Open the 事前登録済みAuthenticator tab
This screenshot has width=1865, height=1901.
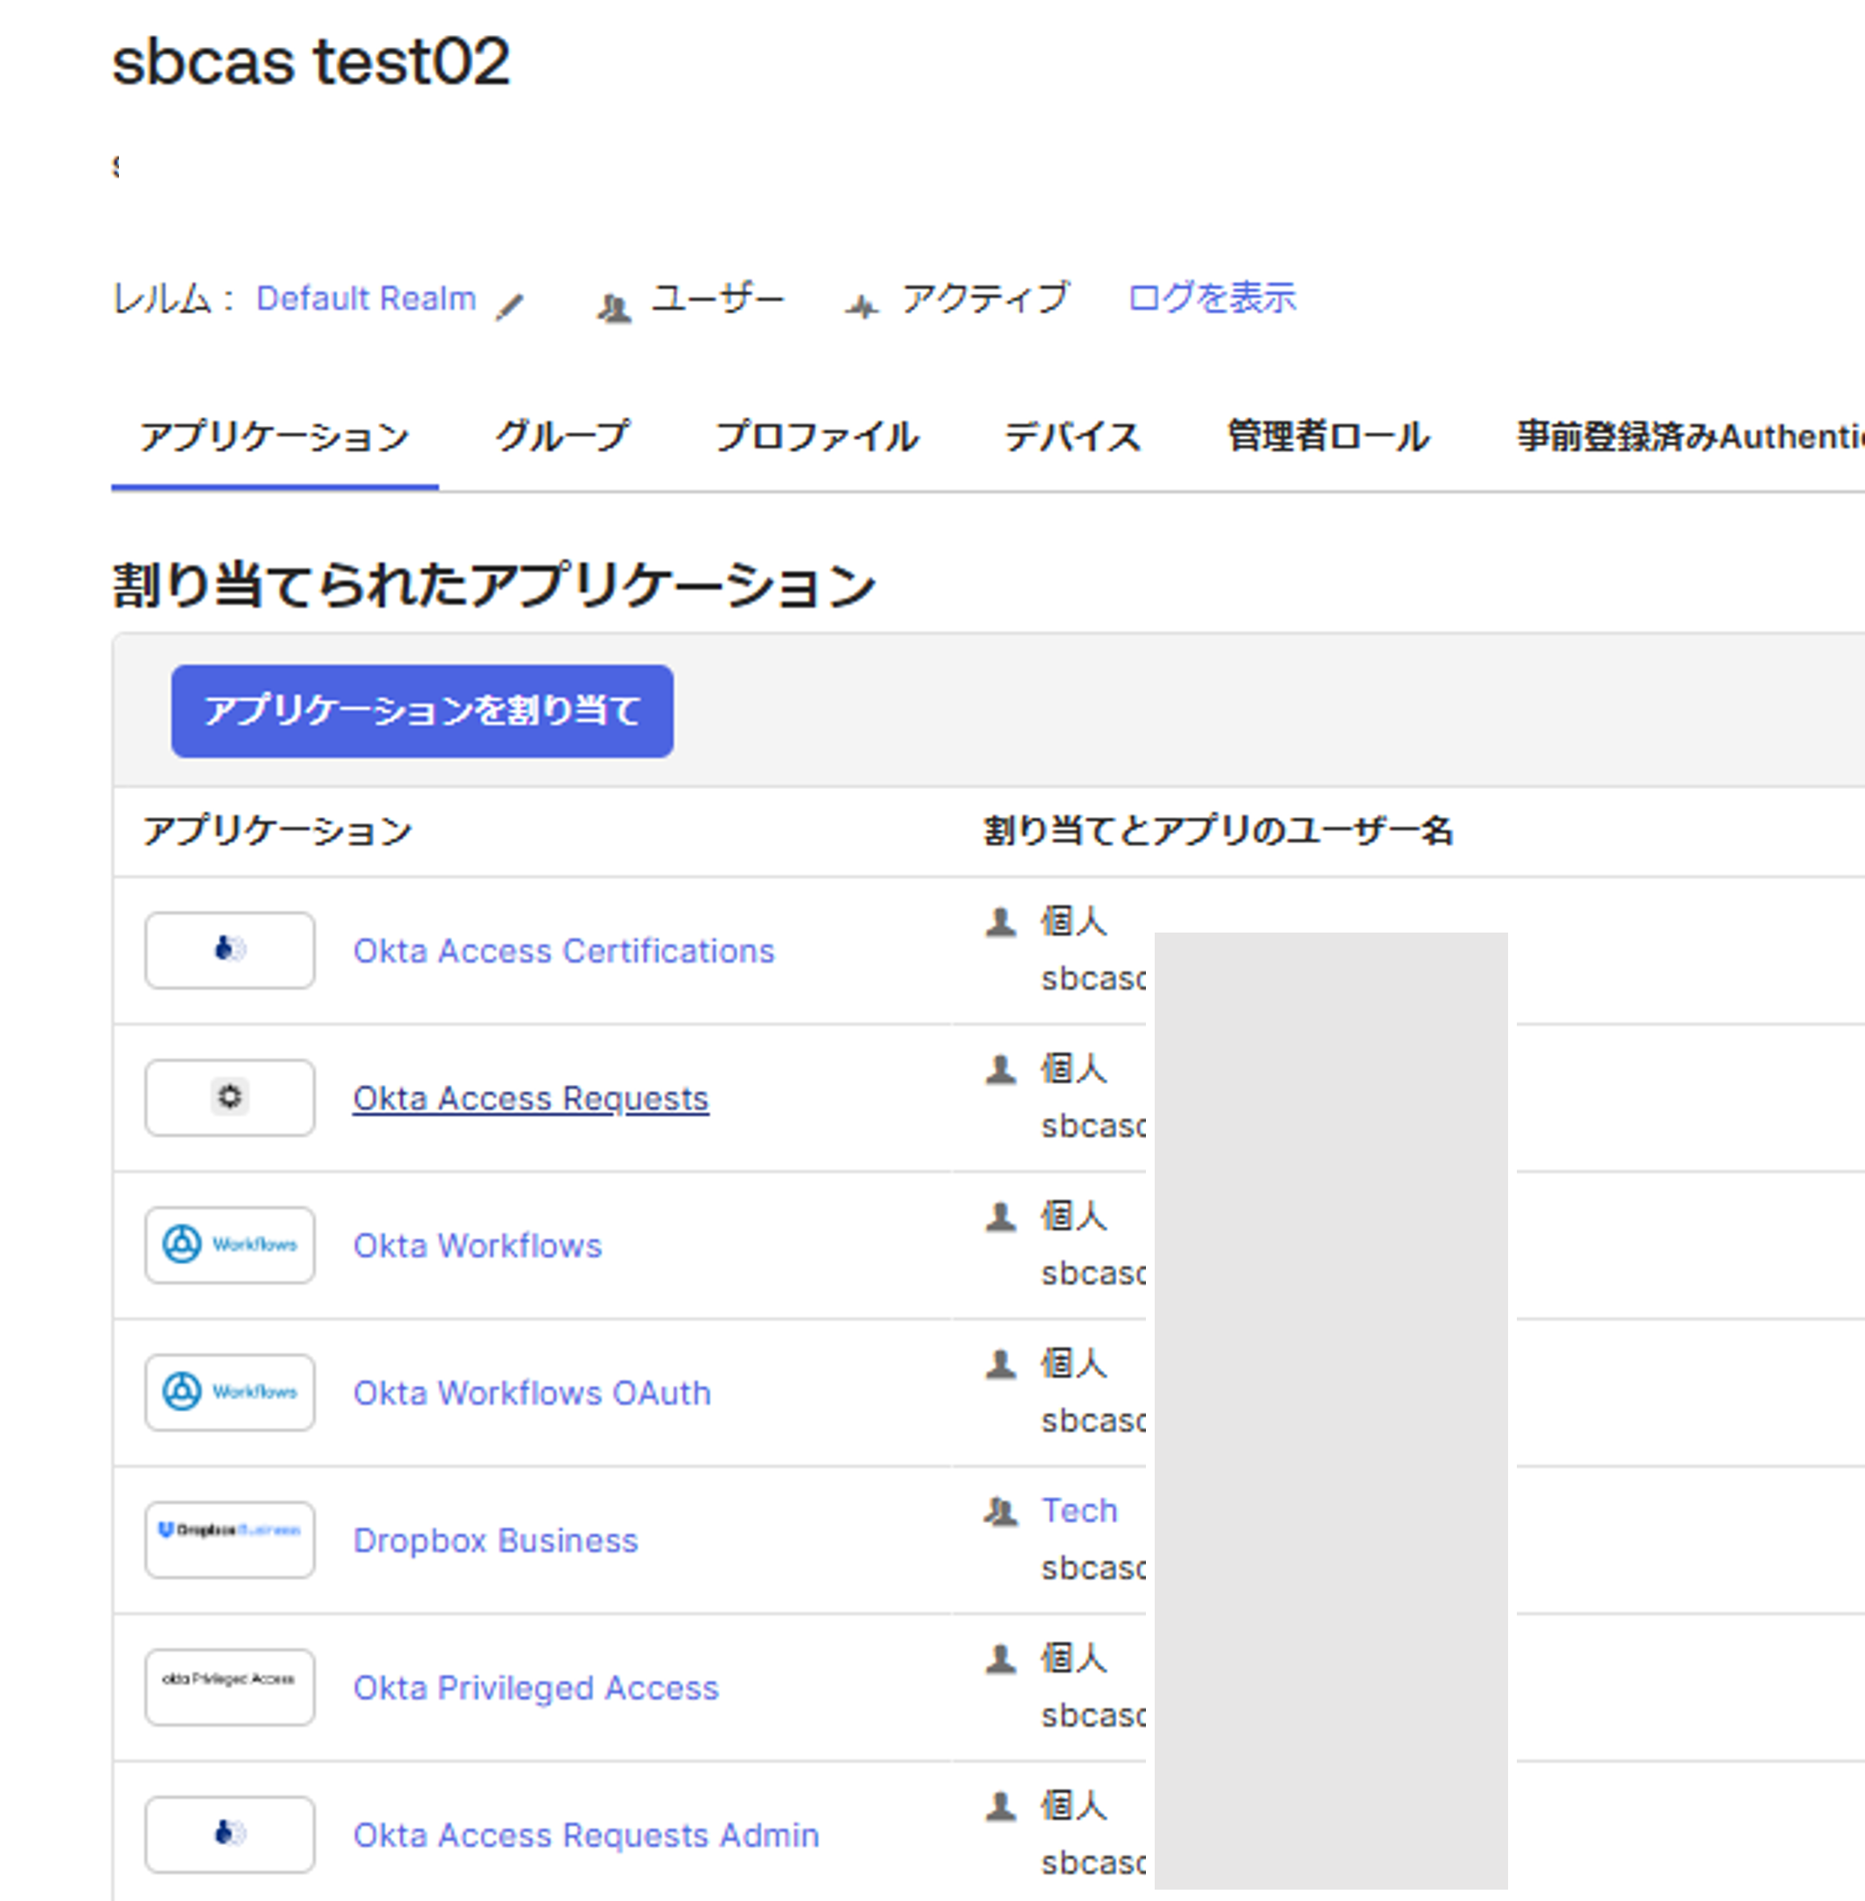[x=1691, y=437]
